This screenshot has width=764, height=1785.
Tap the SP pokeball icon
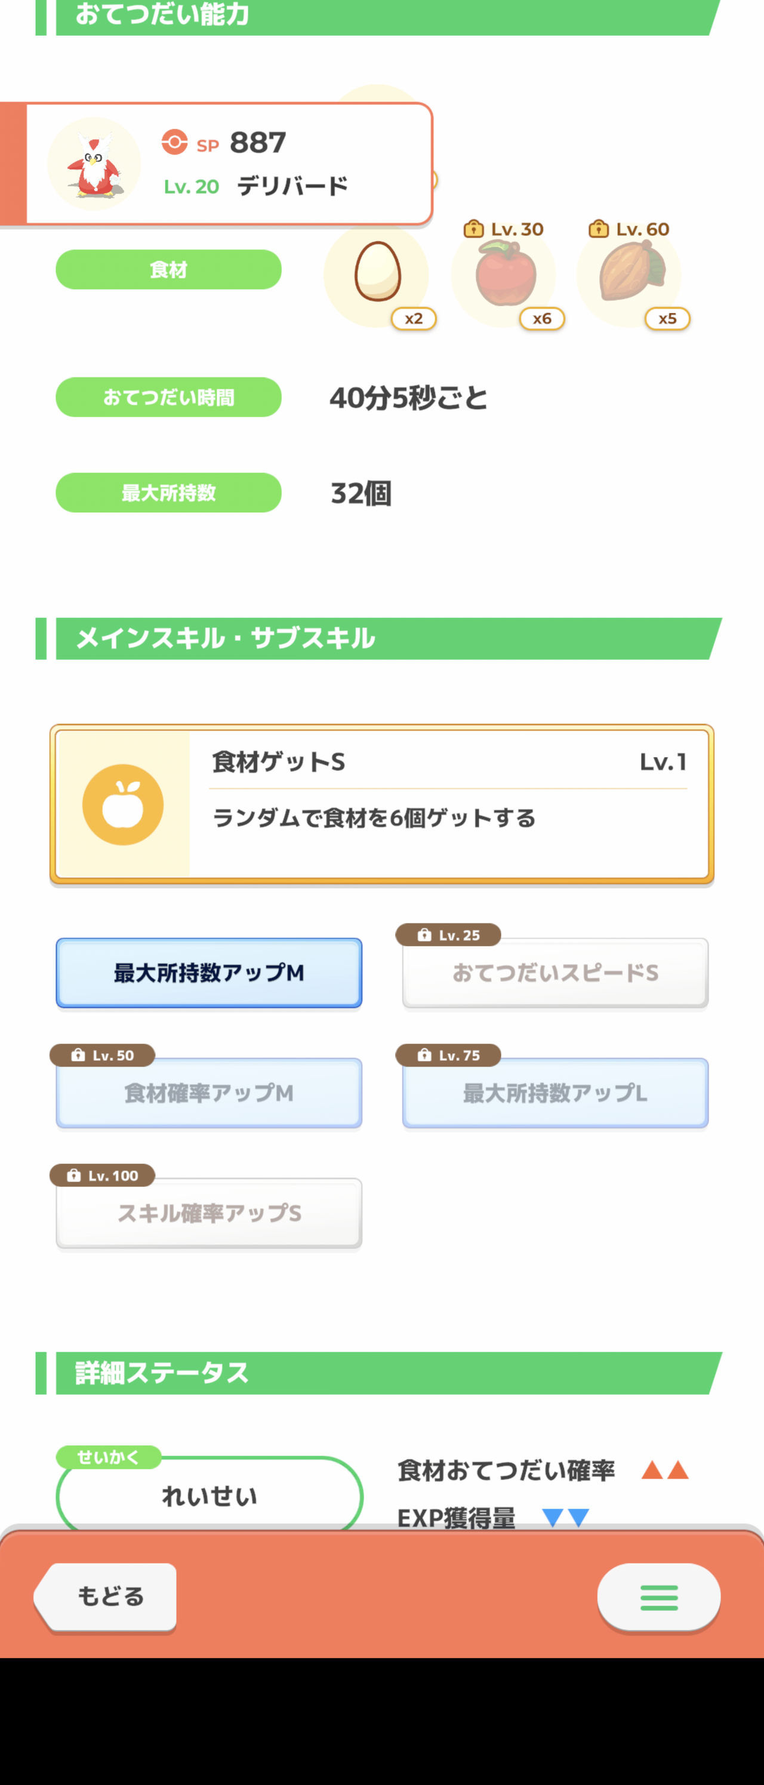pos(174,142)
